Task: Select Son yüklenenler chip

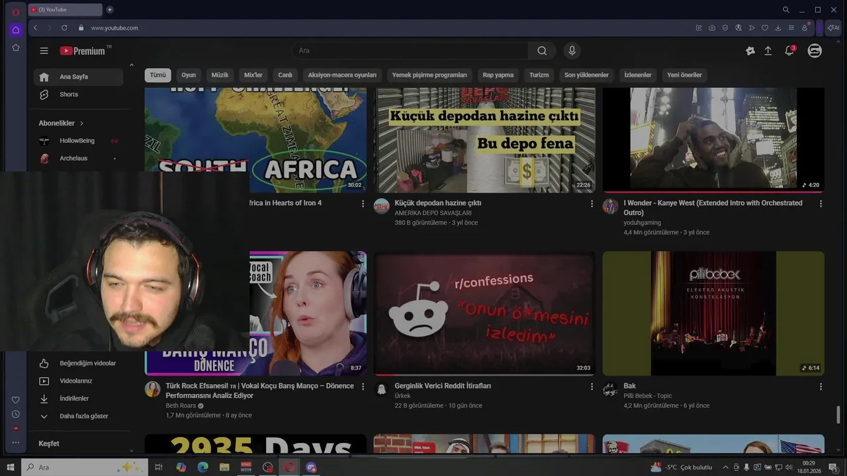Action: point(586,75)
